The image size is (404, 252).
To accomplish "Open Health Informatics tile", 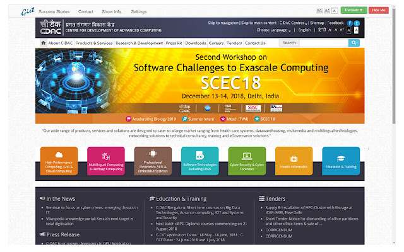I will (294, 161).
